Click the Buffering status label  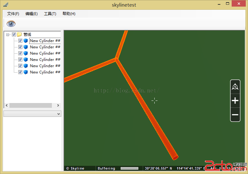pyautogui.click(x=106, y=168)
